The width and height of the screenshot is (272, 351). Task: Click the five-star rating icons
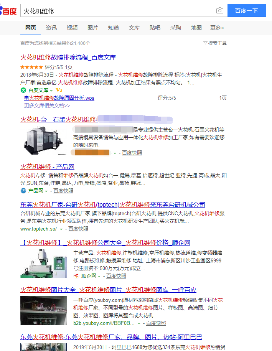(31, 67)
